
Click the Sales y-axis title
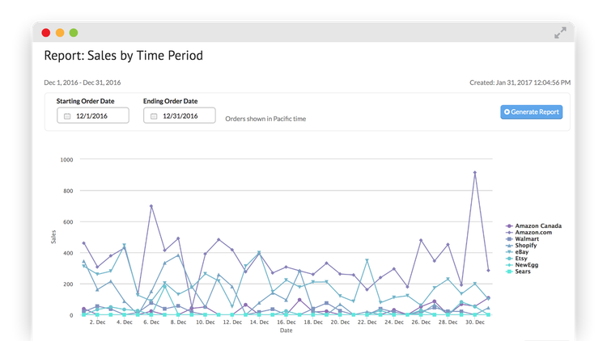pos(53,237)
